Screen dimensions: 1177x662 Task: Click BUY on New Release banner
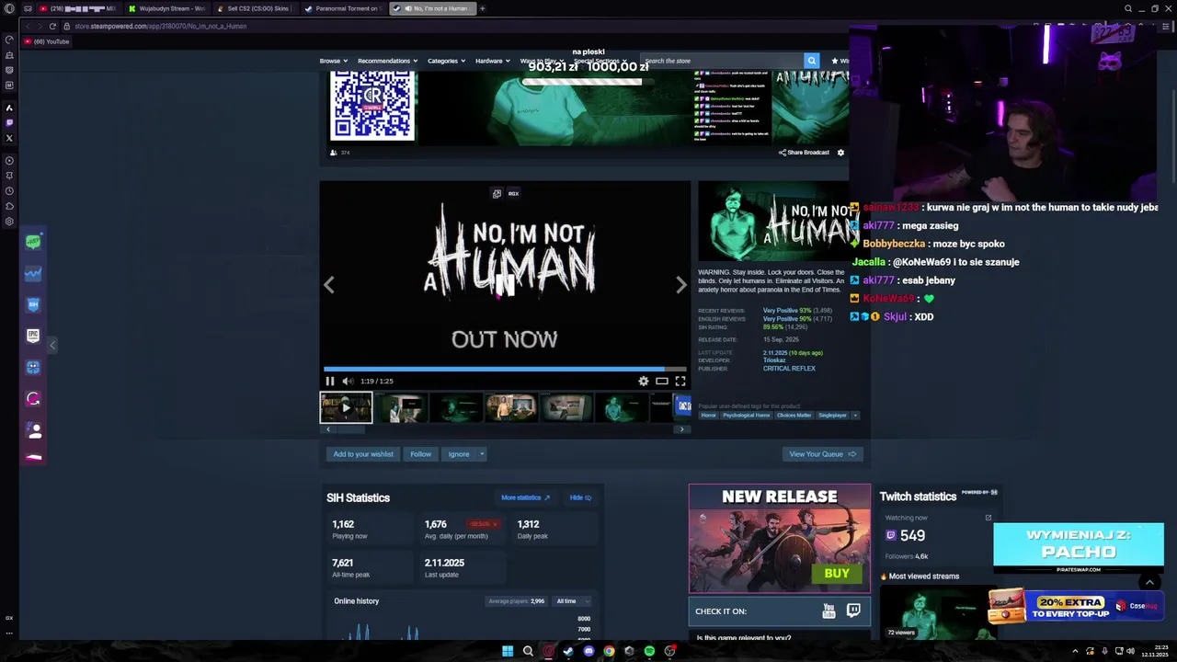[x=837, y=574]
